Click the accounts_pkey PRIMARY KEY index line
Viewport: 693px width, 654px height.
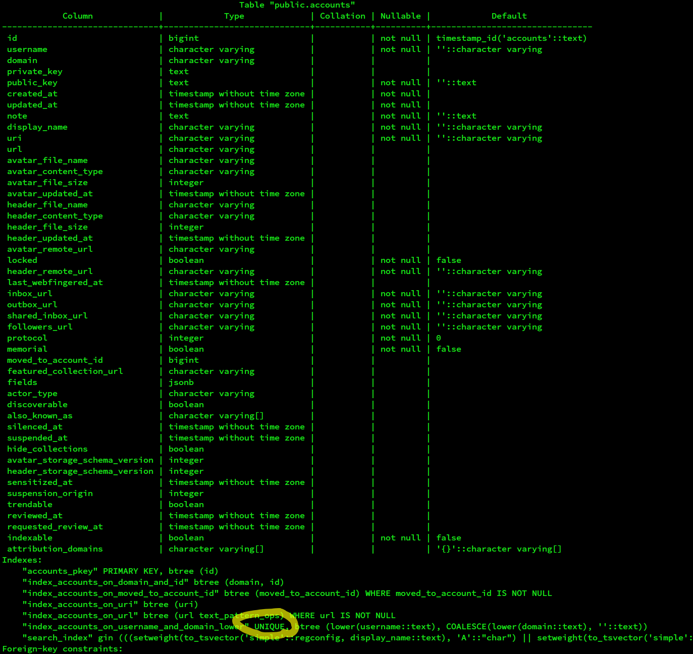(120, 571)
